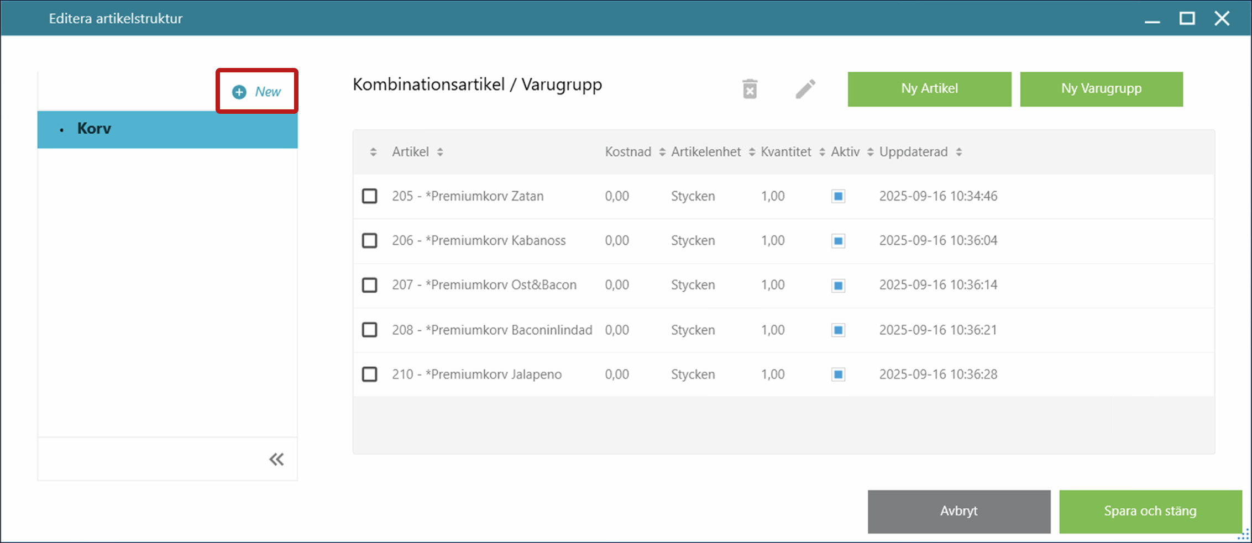Select checkbox for 207 Premiumkorv Ost&Bacon

369,285
